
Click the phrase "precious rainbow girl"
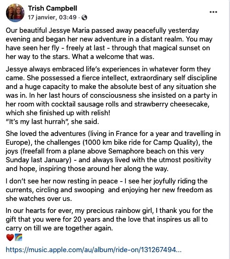pyautogui.click(x=120, y=211)
